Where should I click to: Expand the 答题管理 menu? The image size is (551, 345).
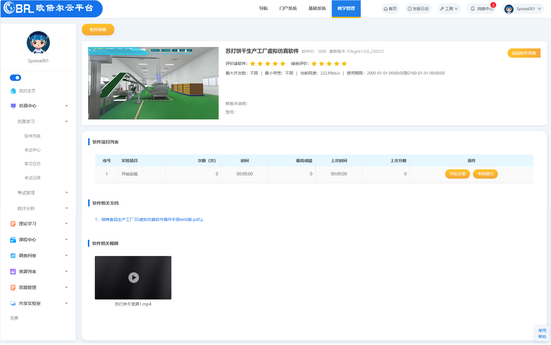[x=66, y=287]
